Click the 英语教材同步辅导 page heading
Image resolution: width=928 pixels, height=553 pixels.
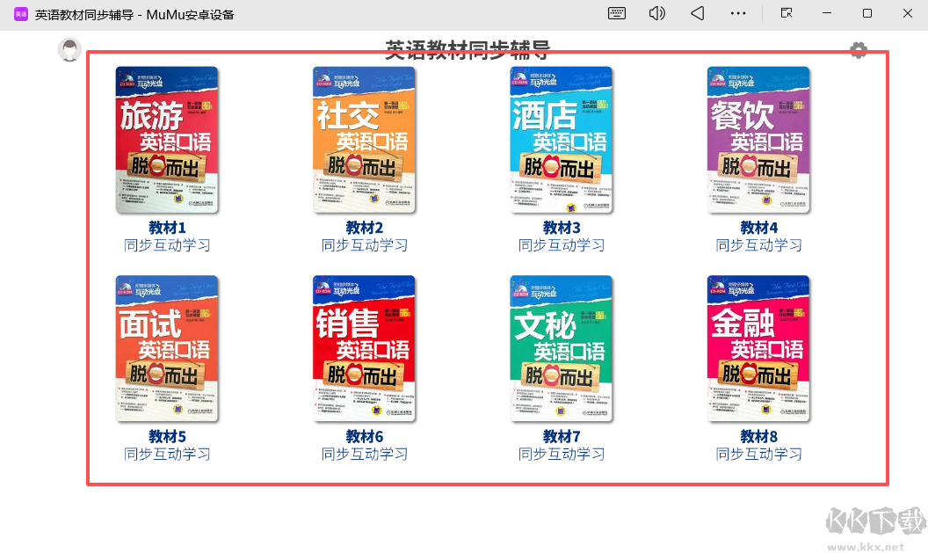[x=468, y=50]
